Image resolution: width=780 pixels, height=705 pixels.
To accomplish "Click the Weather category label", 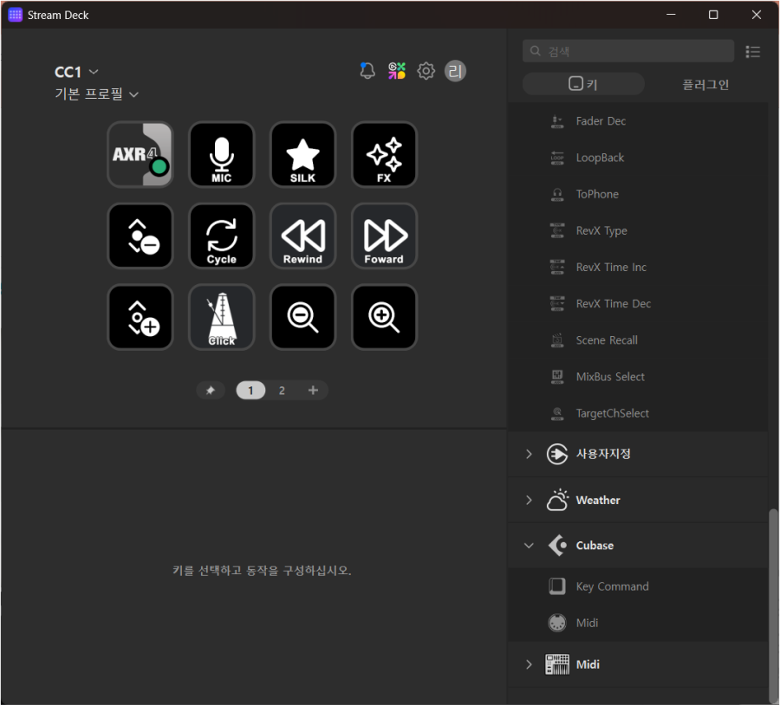I will pyautogui.click(x=598, y=500).
